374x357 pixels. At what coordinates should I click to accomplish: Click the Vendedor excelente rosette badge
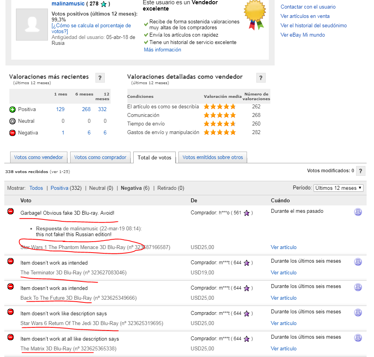pos(255,15)
